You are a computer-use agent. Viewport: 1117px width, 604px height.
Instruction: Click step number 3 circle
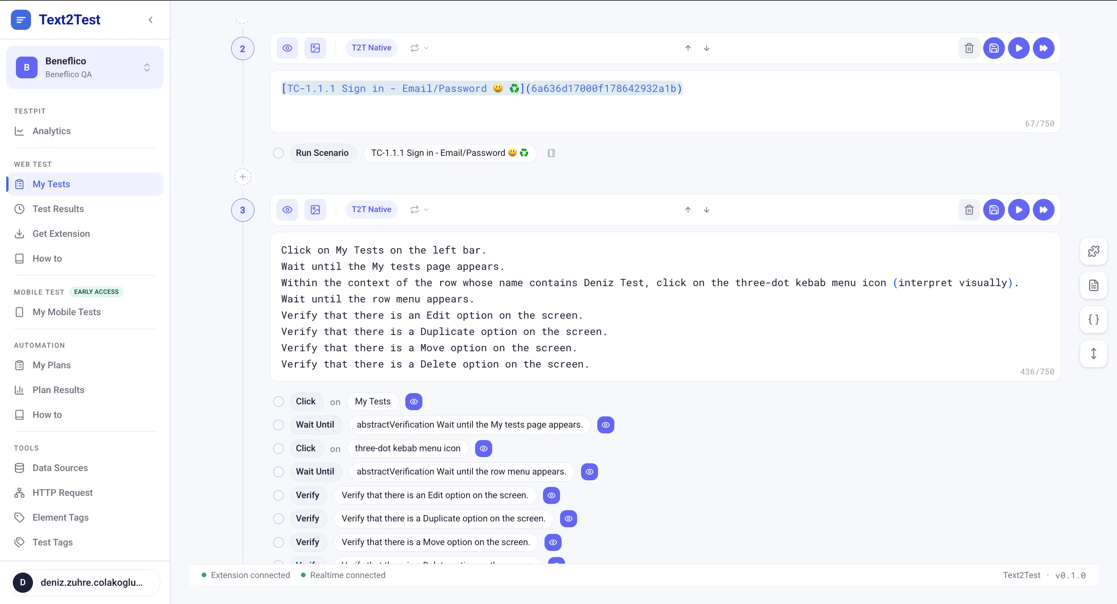point(243,210)
